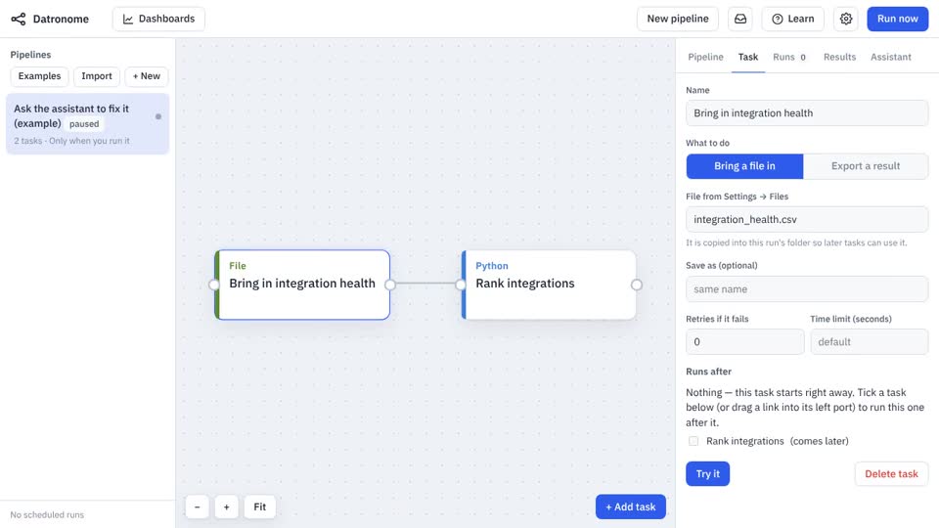Zoom out the canvas with minus button
Image resolution: width=939 pixels, height=528 pixels.
click(x=197, y=506)
